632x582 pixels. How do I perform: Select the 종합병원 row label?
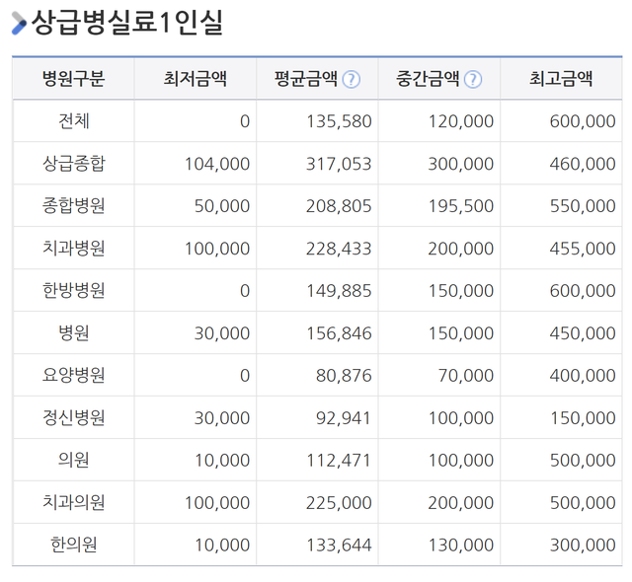(x=73, y=205)
